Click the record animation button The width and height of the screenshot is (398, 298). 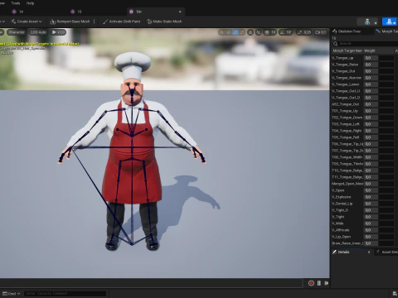311,283
